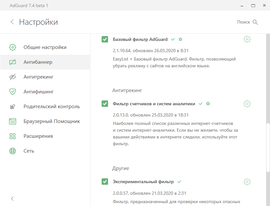Click the Расширения grid sidebar icon
The width and height of the screenshot is (270, 206).
[x=13, y=136]
